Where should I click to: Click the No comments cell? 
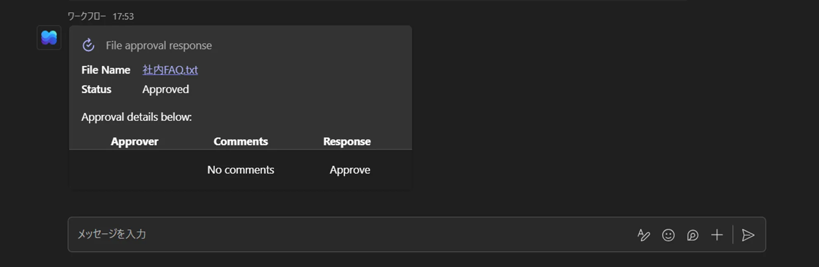[x=241, y=170]
